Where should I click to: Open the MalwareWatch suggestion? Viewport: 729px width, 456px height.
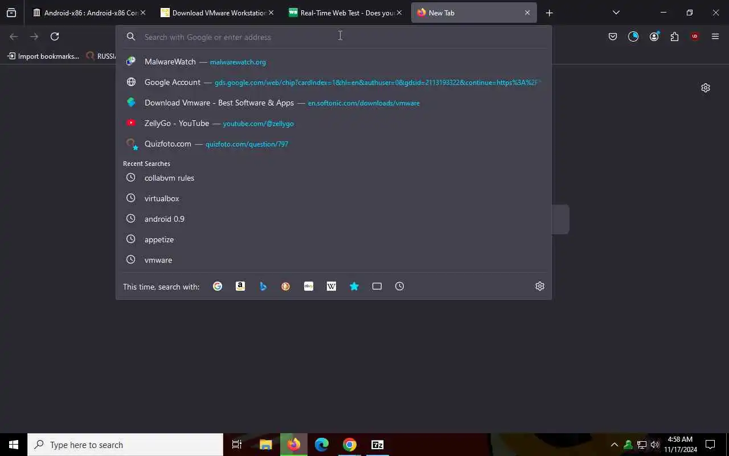coord(334,62)
